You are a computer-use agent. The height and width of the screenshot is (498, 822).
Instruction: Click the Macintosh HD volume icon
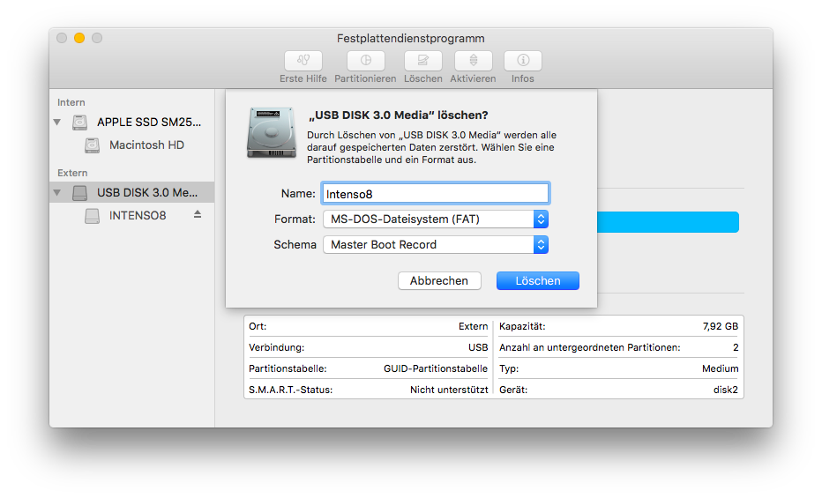point(93,145)
